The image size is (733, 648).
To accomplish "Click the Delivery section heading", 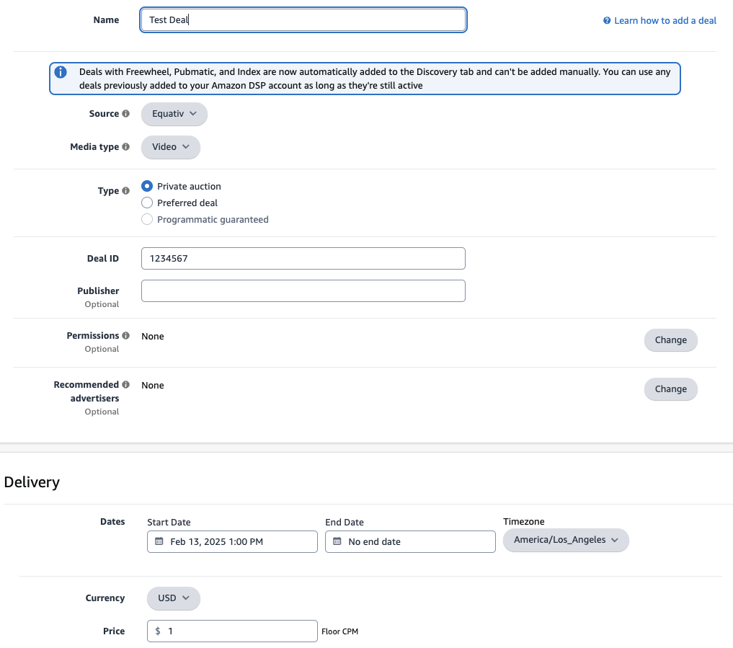I will point(32,482).
